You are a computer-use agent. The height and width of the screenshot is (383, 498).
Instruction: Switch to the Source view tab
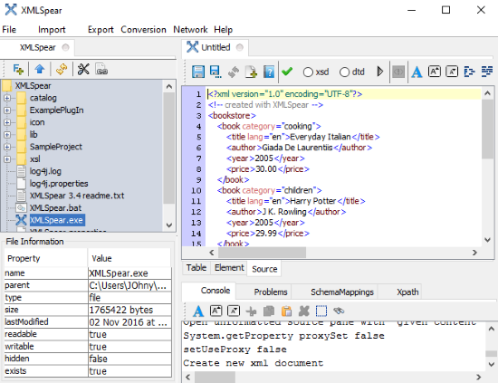264,269
